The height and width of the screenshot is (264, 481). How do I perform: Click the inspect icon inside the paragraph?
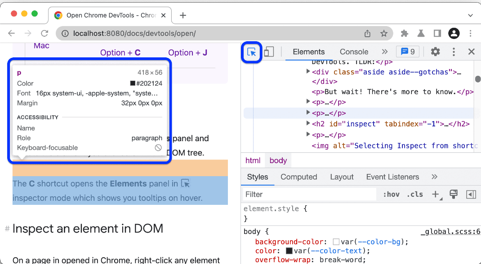(186, 183)
